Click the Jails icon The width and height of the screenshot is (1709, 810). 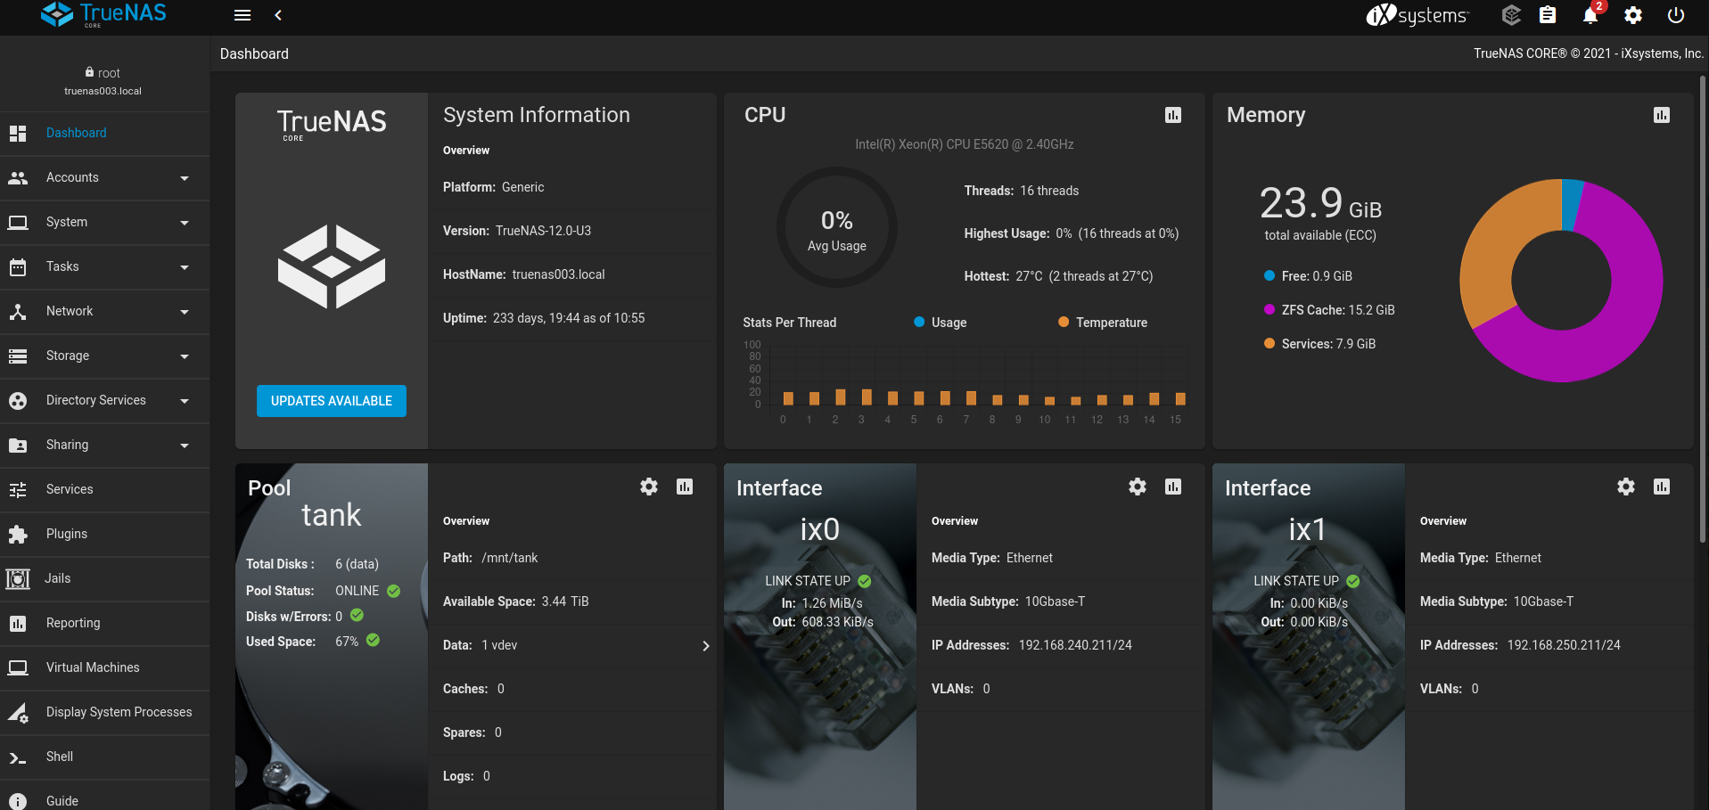tap(18, 578)
